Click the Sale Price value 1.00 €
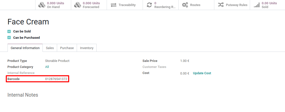The image size is (285, 112). [185, 61]
